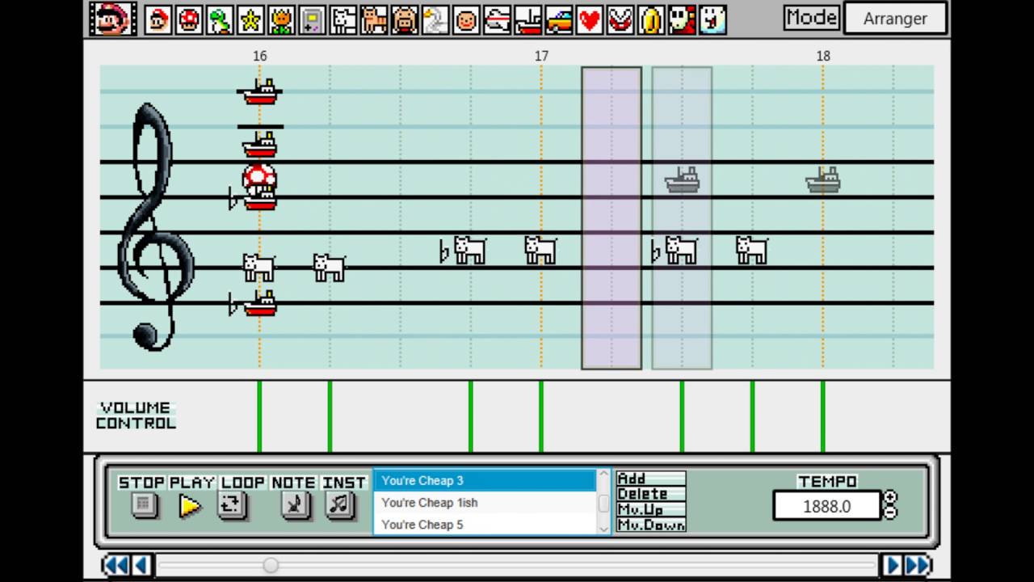Screen dimensions: 1034x582
Task: Select the Shy Guy instrument icon
Action: tap(681, 19)
